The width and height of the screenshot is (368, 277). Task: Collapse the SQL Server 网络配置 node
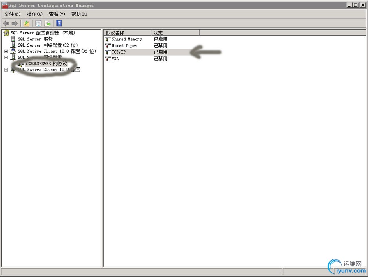tap(6, 58)
